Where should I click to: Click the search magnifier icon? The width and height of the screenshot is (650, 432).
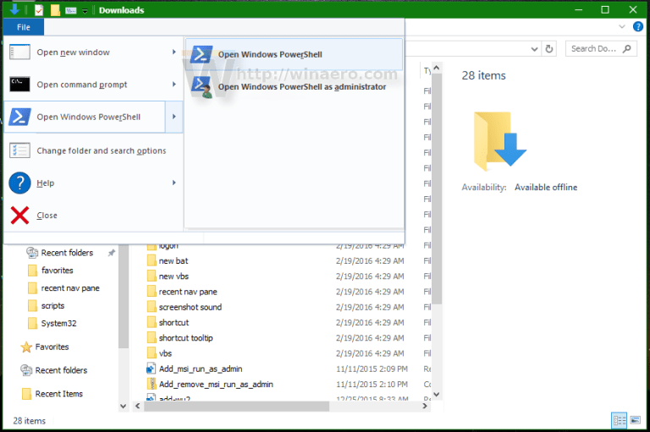[x=627, y=49]
